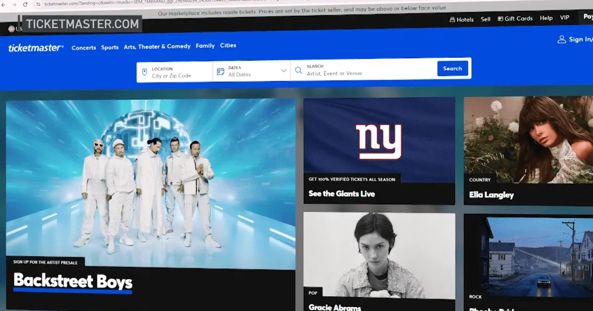
Task: Click the resale tickets notice text
Action: point(302,11)
